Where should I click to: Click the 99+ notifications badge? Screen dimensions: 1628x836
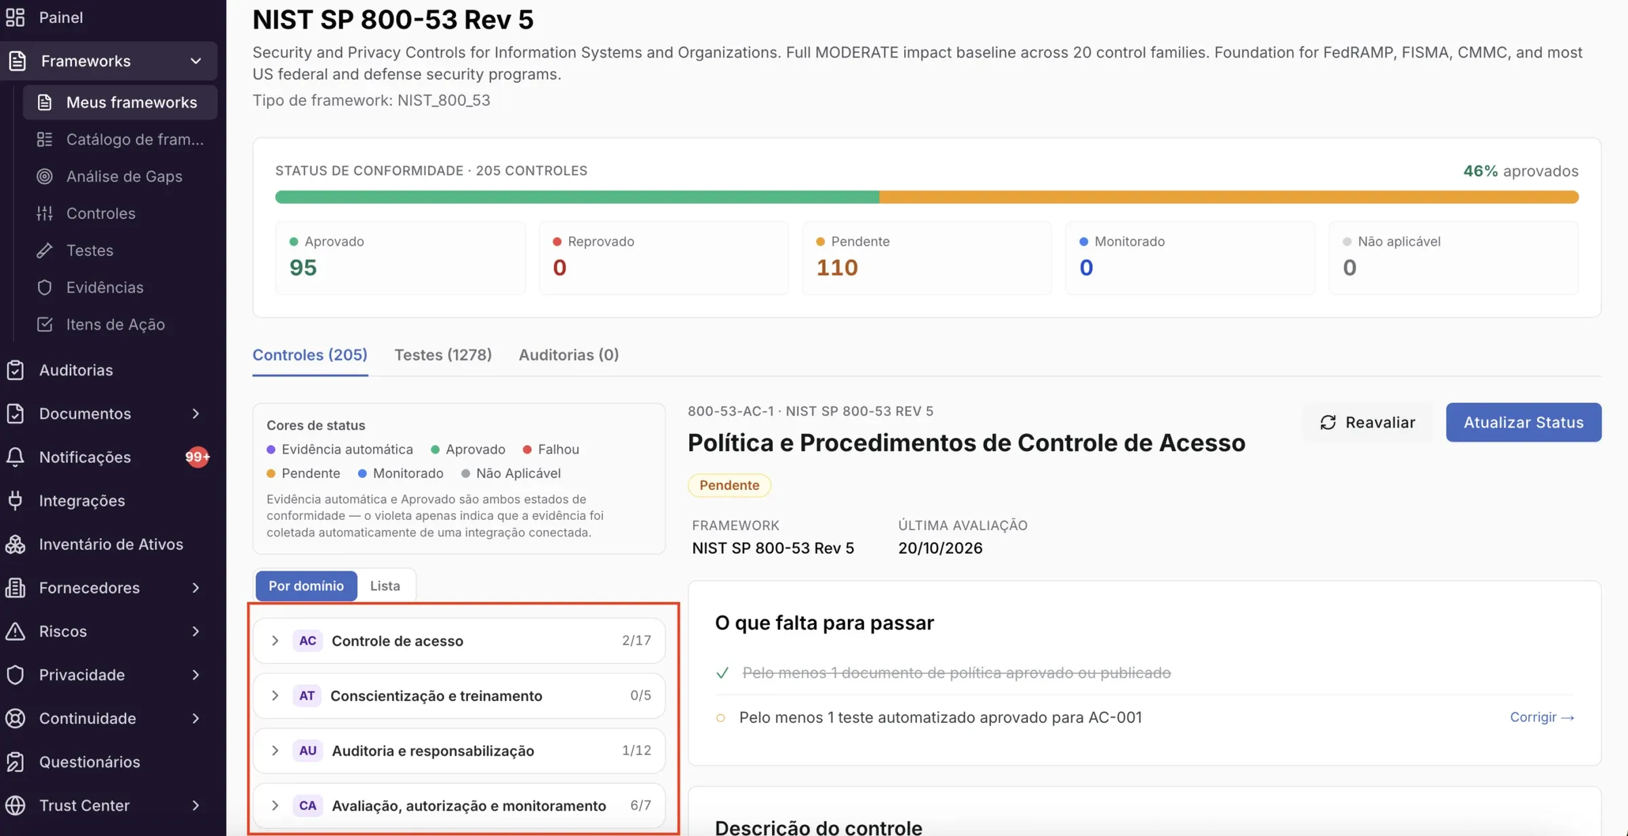click(197, 457)
